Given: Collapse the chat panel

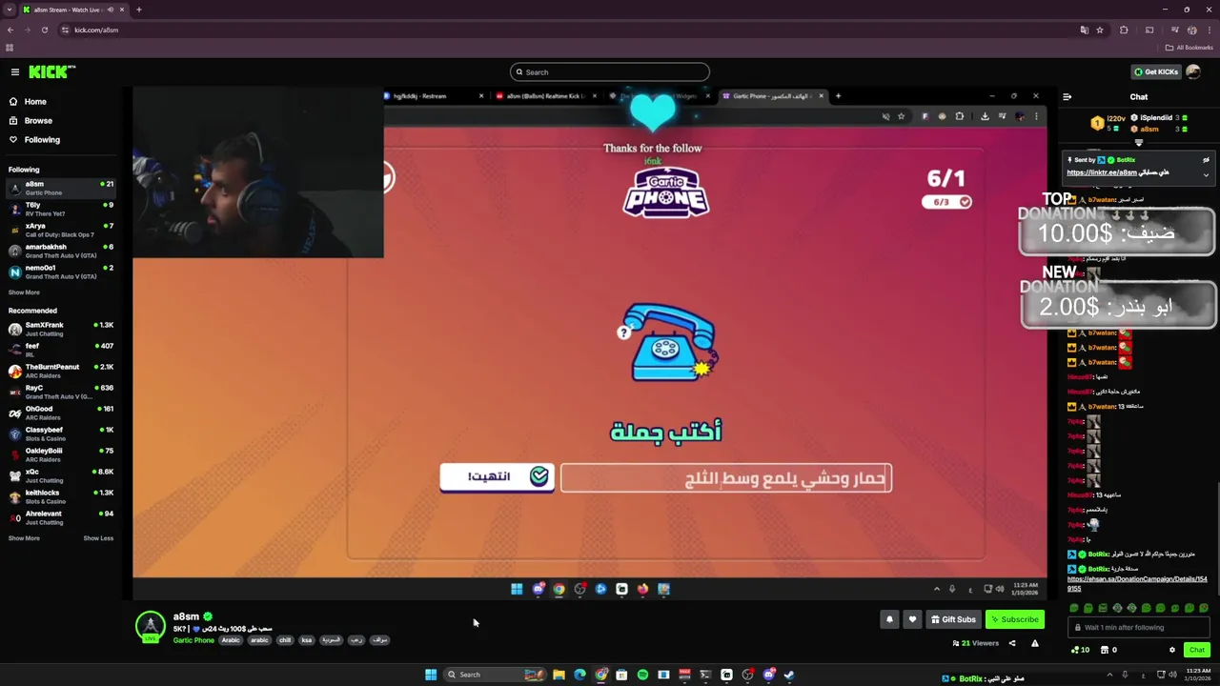Looking at the screenshot, I should [1067, 97].
